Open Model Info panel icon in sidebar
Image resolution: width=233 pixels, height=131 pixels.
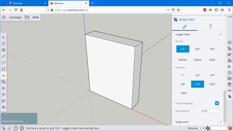click(x=230, y=97)
